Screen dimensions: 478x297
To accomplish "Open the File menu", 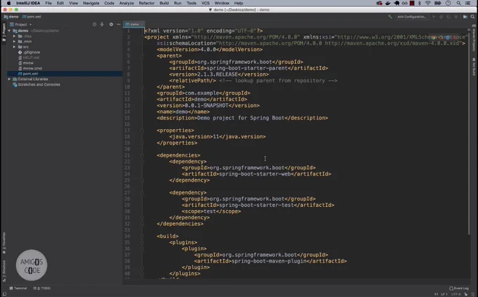I will 49,3.
